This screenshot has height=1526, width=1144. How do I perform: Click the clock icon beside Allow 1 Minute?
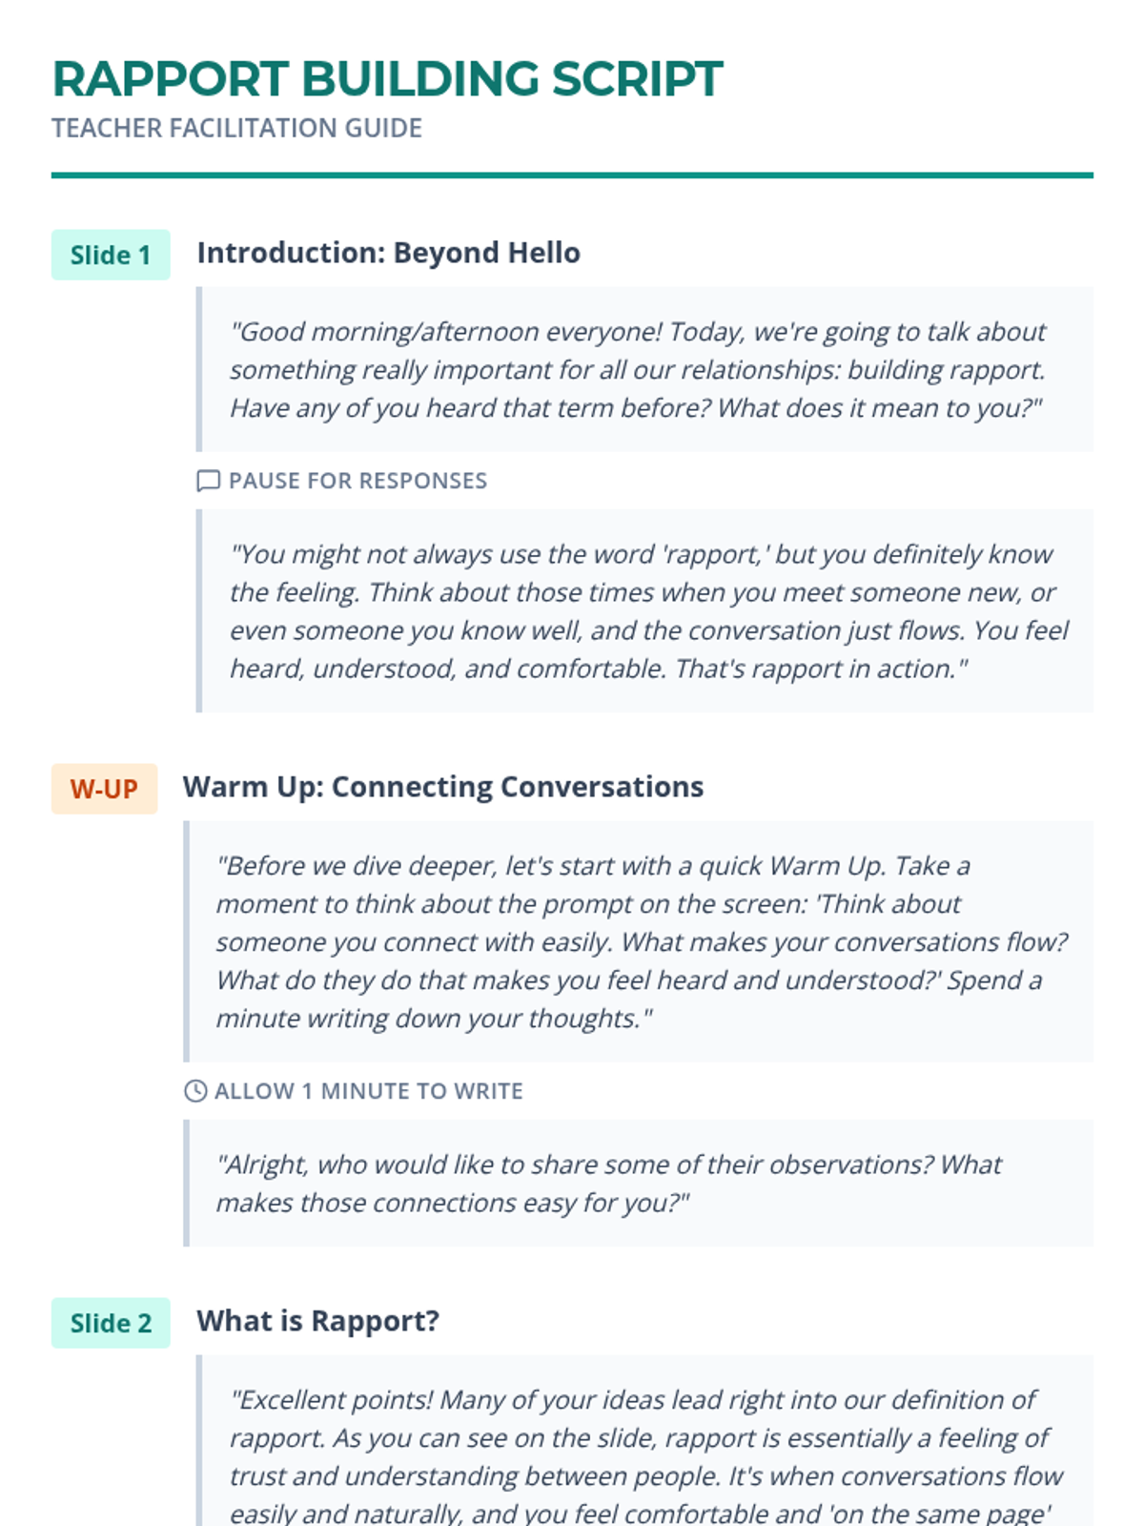pos(195,1091)
